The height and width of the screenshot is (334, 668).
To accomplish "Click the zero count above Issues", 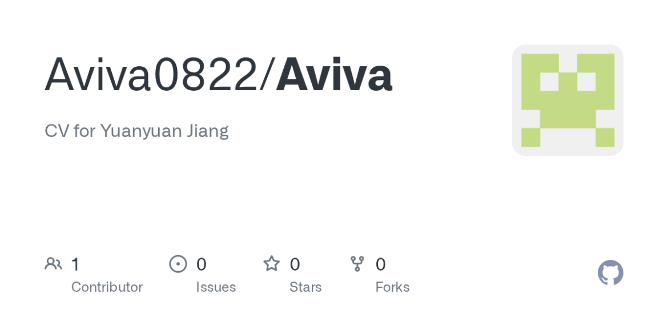I will tap(201, 264).
